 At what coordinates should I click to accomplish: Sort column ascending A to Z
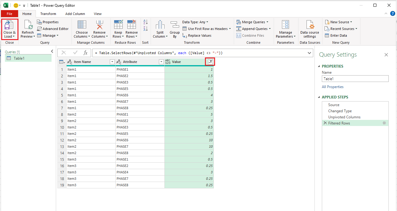point(145,22)
